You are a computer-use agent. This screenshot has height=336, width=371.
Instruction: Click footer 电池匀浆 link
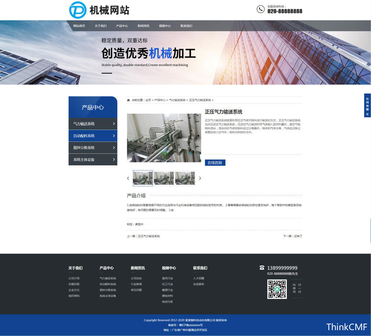pos(167,302)
